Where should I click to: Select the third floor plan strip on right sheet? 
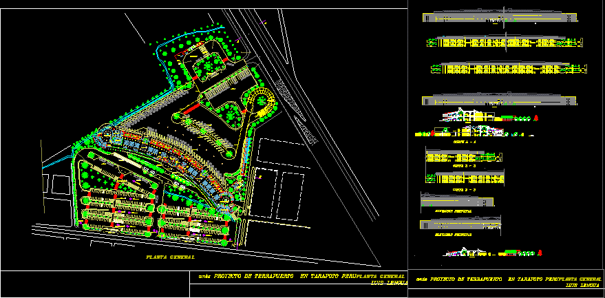coord(509,69)
